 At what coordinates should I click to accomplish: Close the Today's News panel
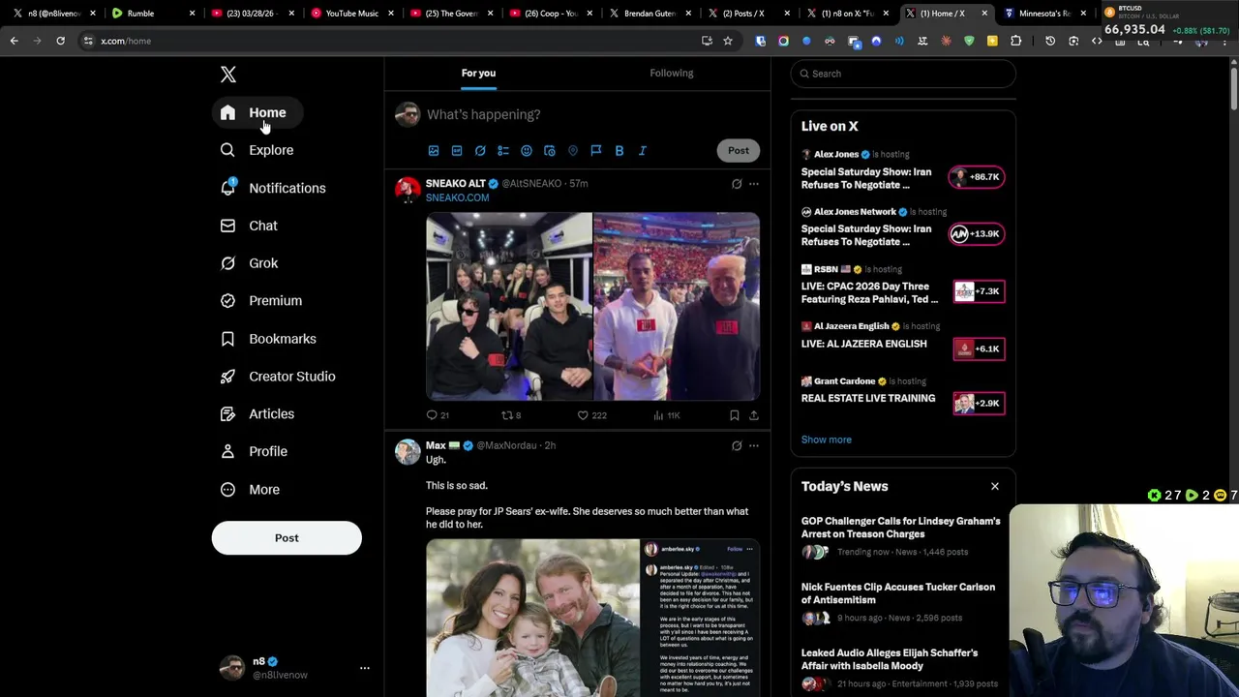(994, 487)
